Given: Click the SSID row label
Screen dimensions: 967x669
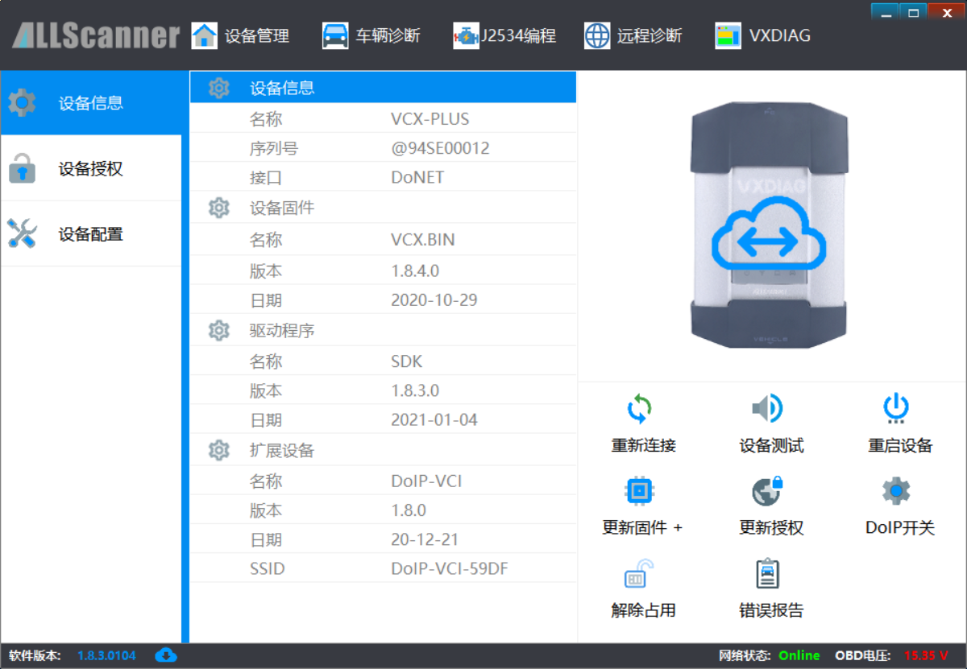Looking at the screenshot, I should click(267, 568).
